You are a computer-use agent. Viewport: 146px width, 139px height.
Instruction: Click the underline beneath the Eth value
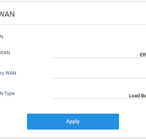[x=98, y=58]
